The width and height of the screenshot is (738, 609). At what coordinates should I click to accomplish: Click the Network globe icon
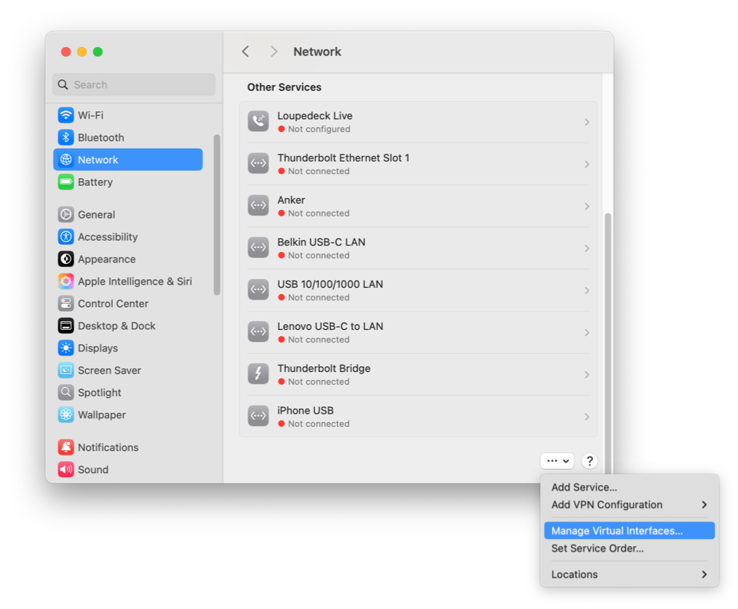[x=66, y=159]
